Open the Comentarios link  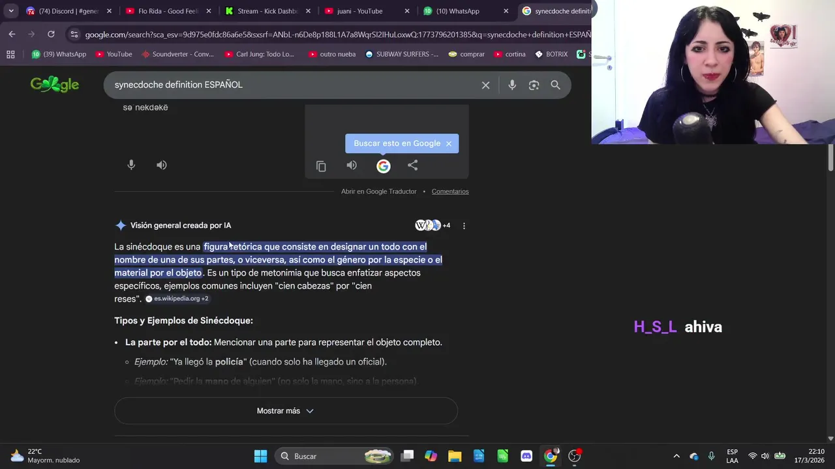450,192
